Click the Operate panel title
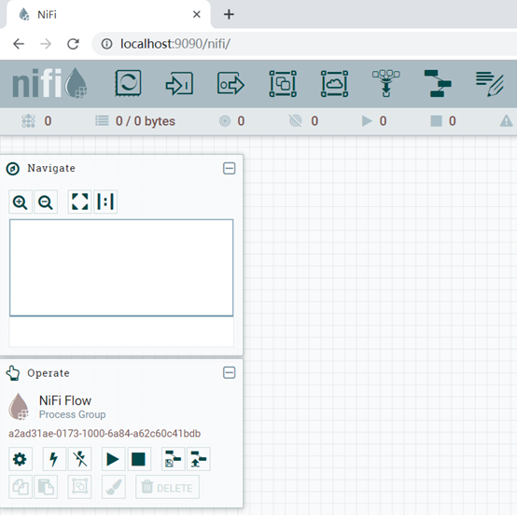 coord(49,373)
